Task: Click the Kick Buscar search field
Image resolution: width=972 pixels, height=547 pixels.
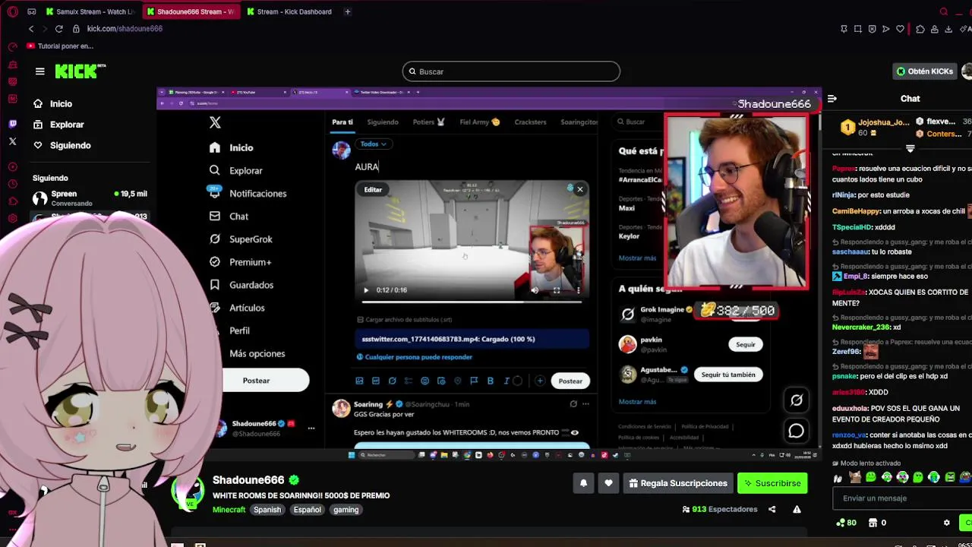Action: click(511, 71)
